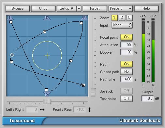Toggle Joystick Off button
The height and width of the screenshot is (128, 165).
point(127,91)
